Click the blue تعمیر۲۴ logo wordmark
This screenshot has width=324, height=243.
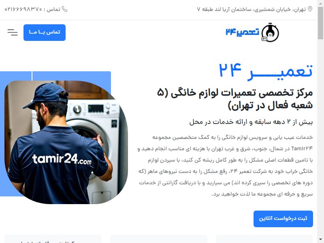click(242, 32)
